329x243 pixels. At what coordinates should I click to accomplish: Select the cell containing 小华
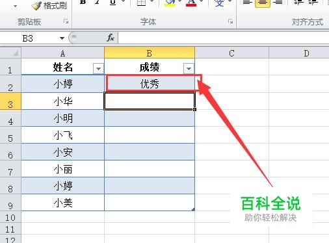click(62, 101)
